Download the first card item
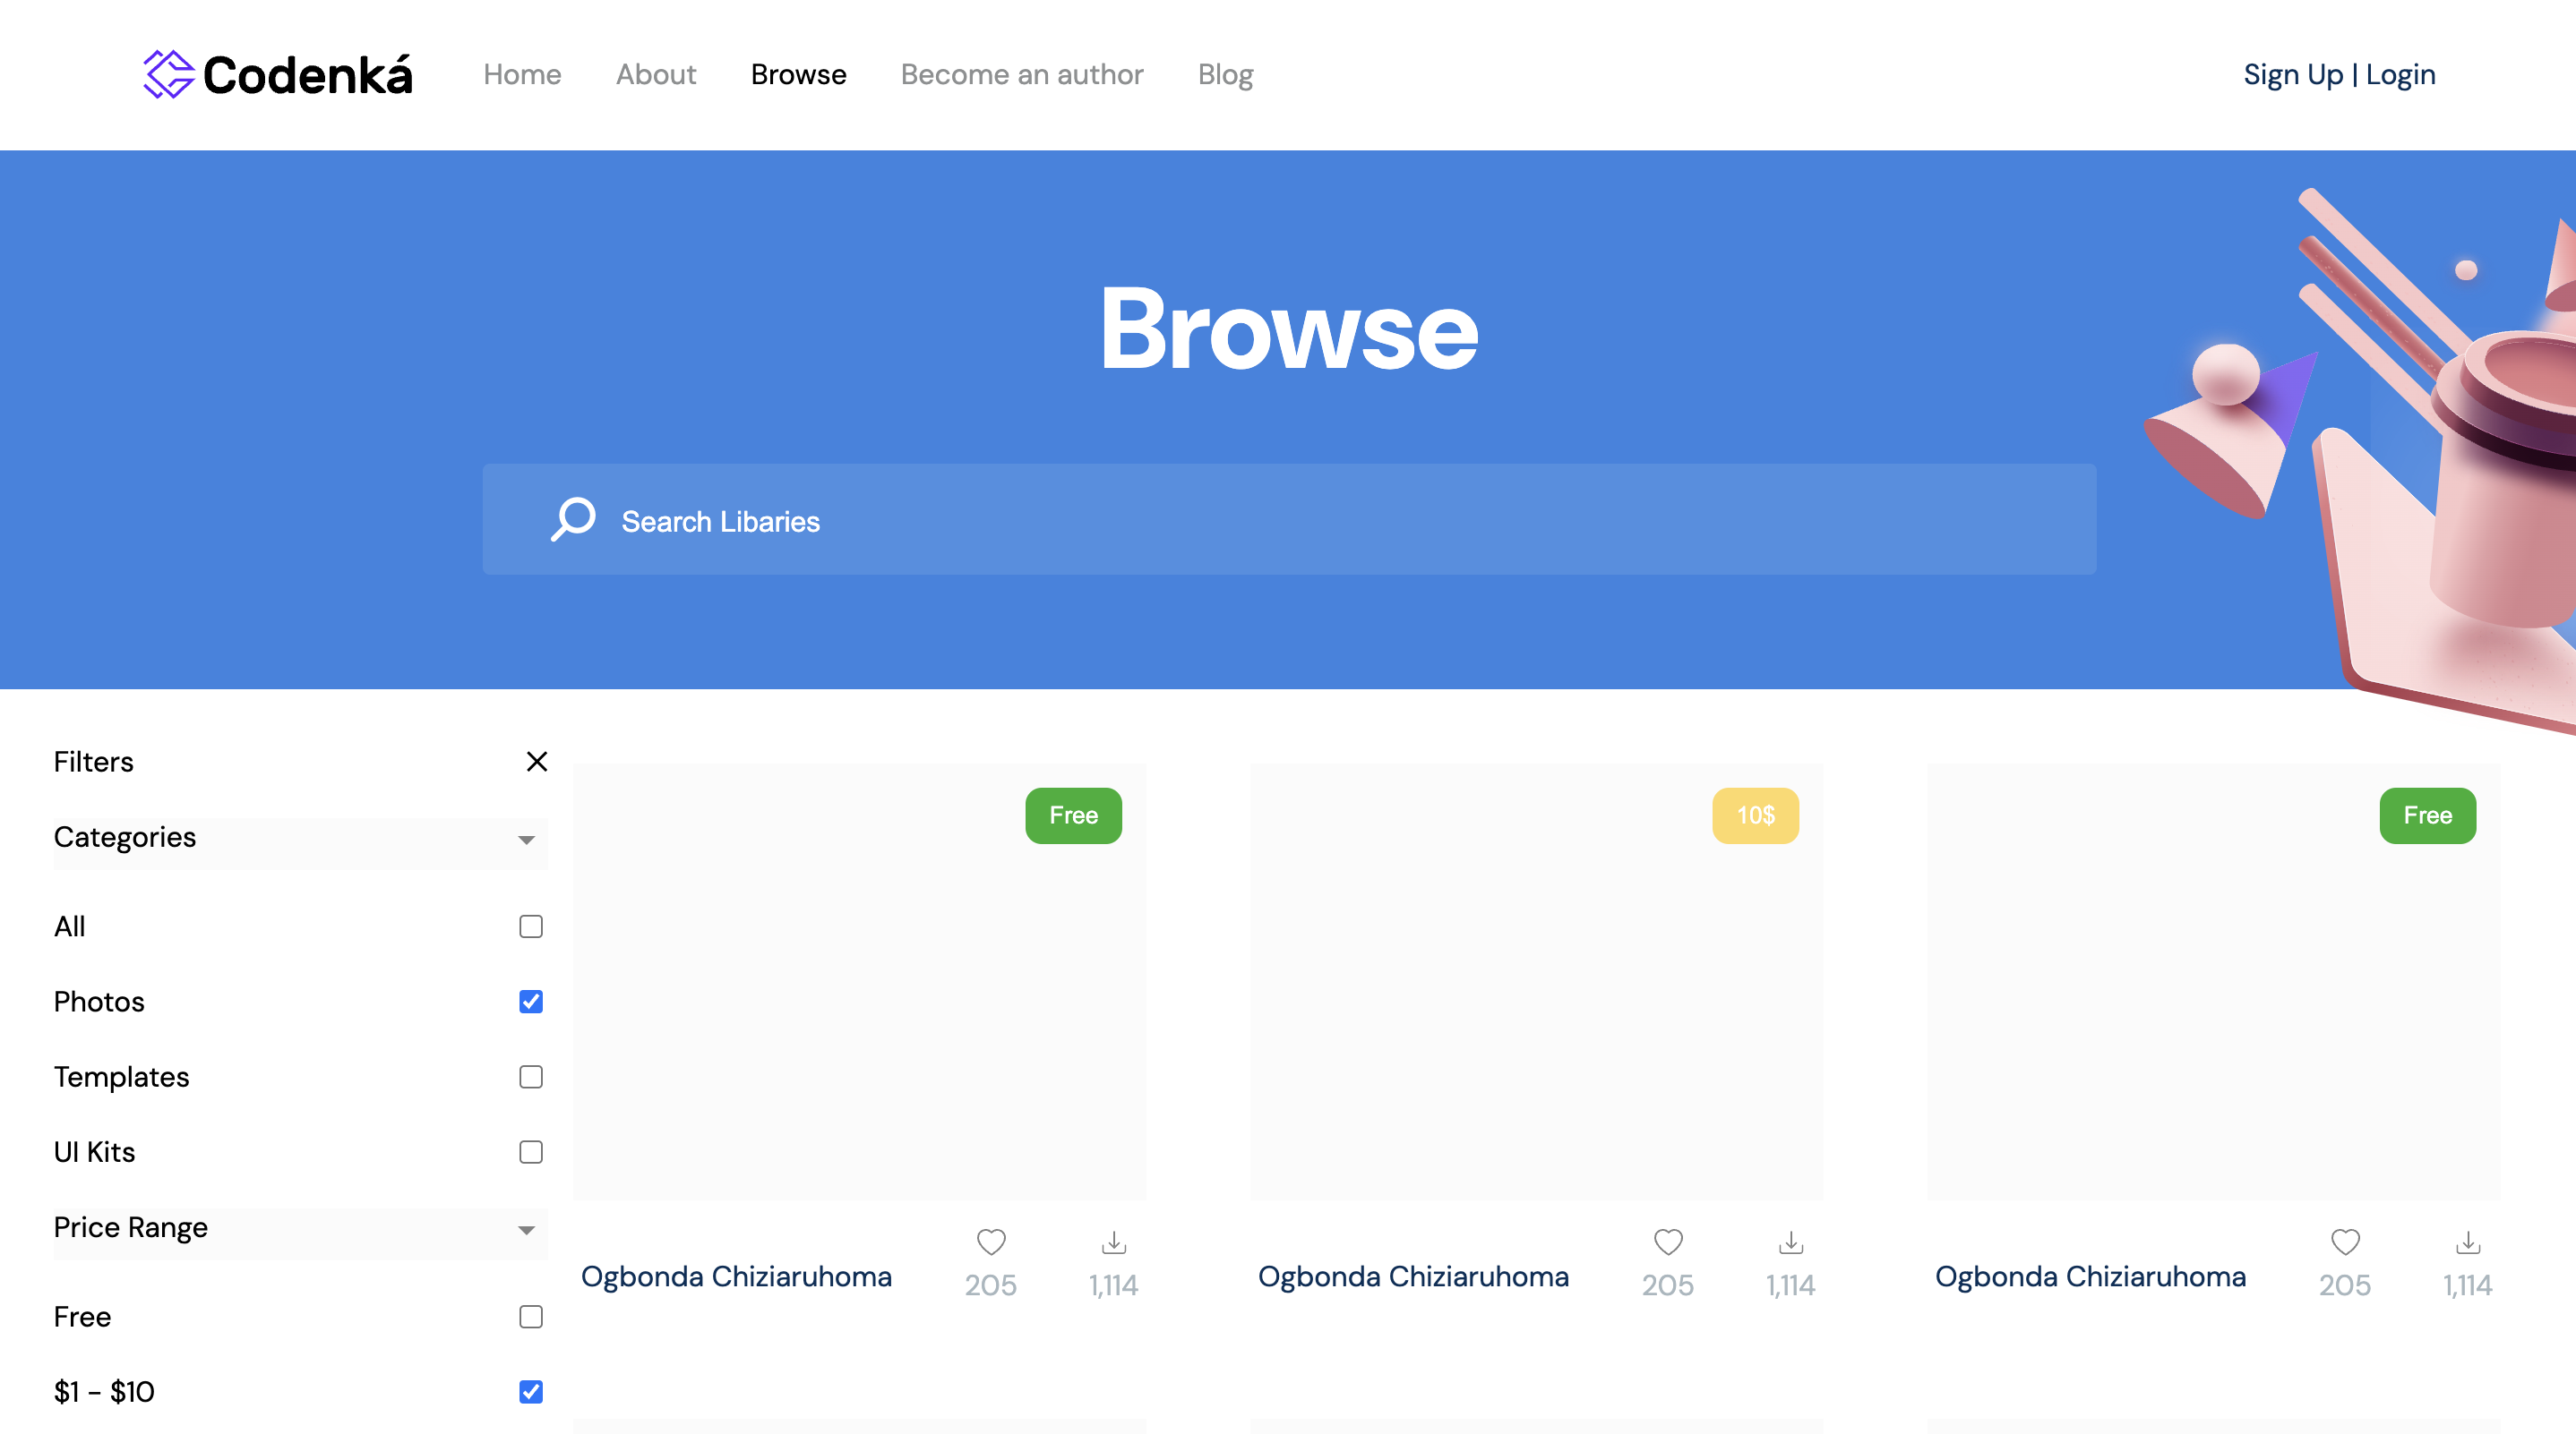The image size is (2576, 1434). click(1113, 1242)
